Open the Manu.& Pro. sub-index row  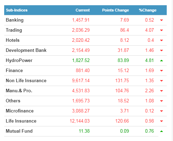85,91
